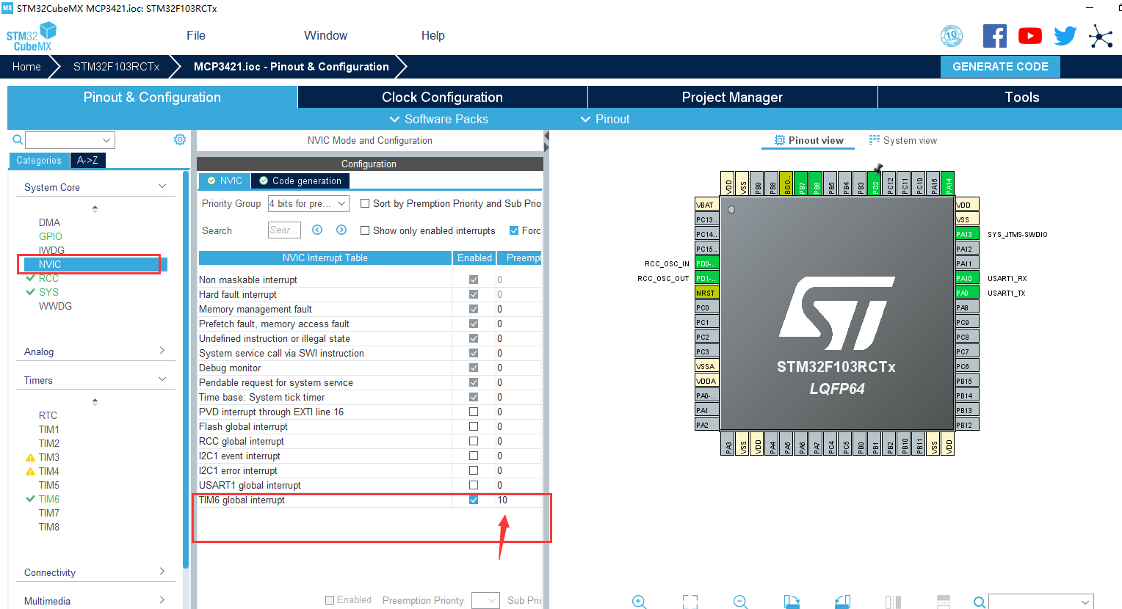Zoom in on the pinout view
Viewport: 1122px width, 609px height.
coord(639,602)
